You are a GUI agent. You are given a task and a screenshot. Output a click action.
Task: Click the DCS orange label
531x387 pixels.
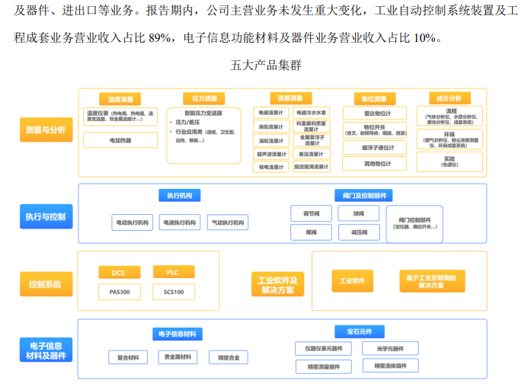click(x=119, y=272)
